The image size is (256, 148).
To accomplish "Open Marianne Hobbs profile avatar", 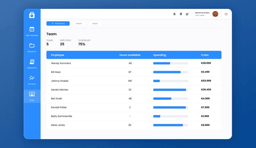I will [x=215, y=14].
